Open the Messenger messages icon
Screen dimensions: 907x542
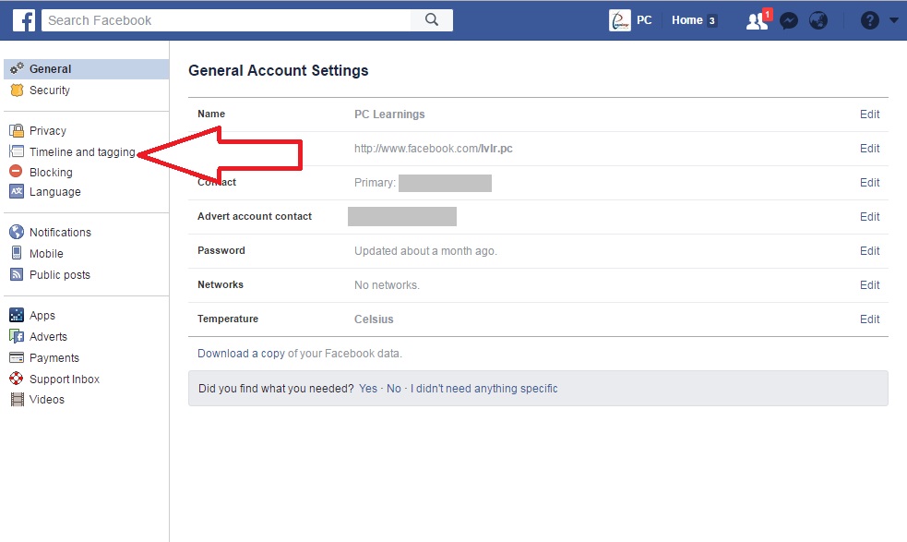coord(788,21)
